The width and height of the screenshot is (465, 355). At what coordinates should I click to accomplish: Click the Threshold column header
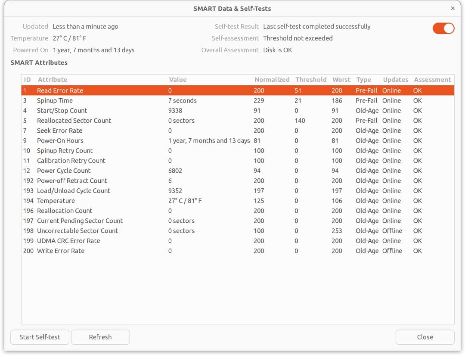tap(311, 79)
